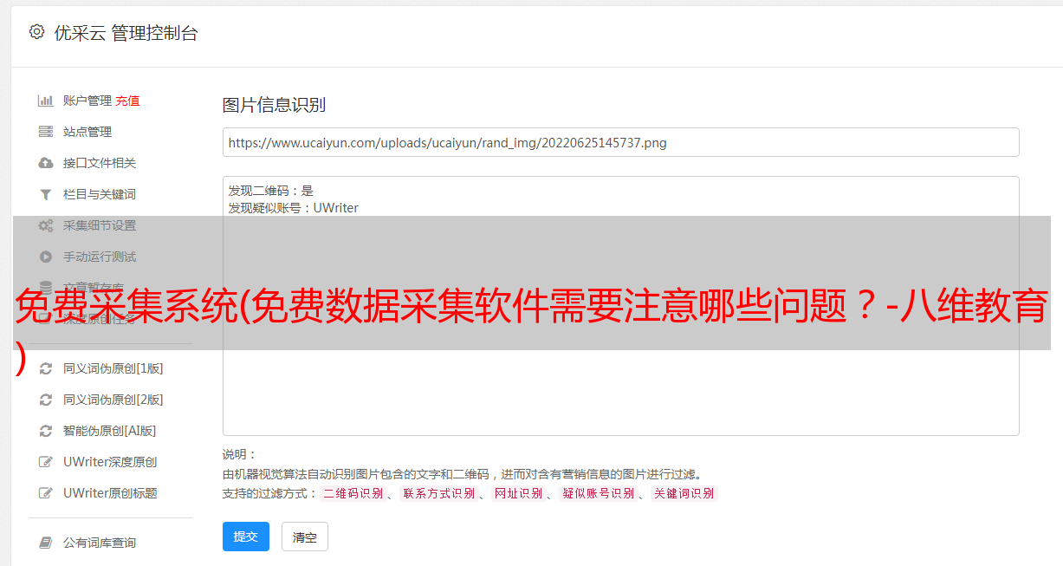Click the refresh icon for 智能伪原创[AI版]
The image size is (1063, 566).
tap(46, 431)
